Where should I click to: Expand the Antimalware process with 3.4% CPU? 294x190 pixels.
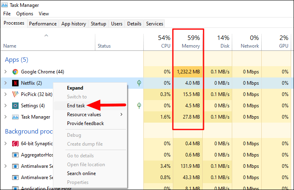[5, 166]
